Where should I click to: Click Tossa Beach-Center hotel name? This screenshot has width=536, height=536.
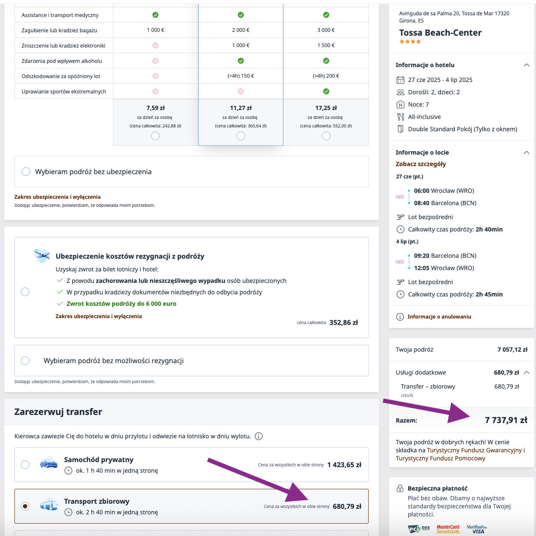[x=440, y=33]
